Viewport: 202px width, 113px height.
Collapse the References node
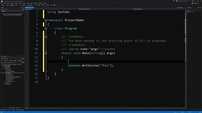pyautogui.click(x=3, y=68)
